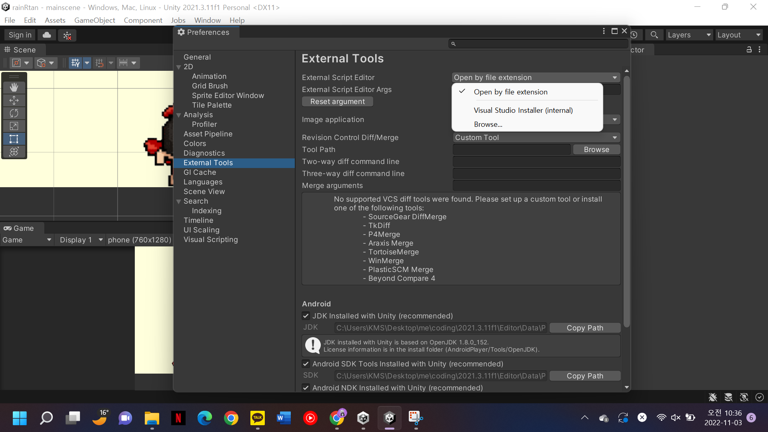Screen dimensions: 768x432
Task: Collapse the Search preferences section
Action: (179, 202)
